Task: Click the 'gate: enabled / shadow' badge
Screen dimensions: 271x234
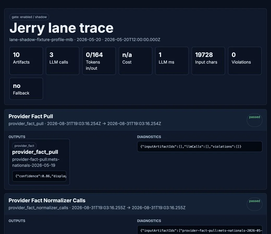Action: pos(29,17)
